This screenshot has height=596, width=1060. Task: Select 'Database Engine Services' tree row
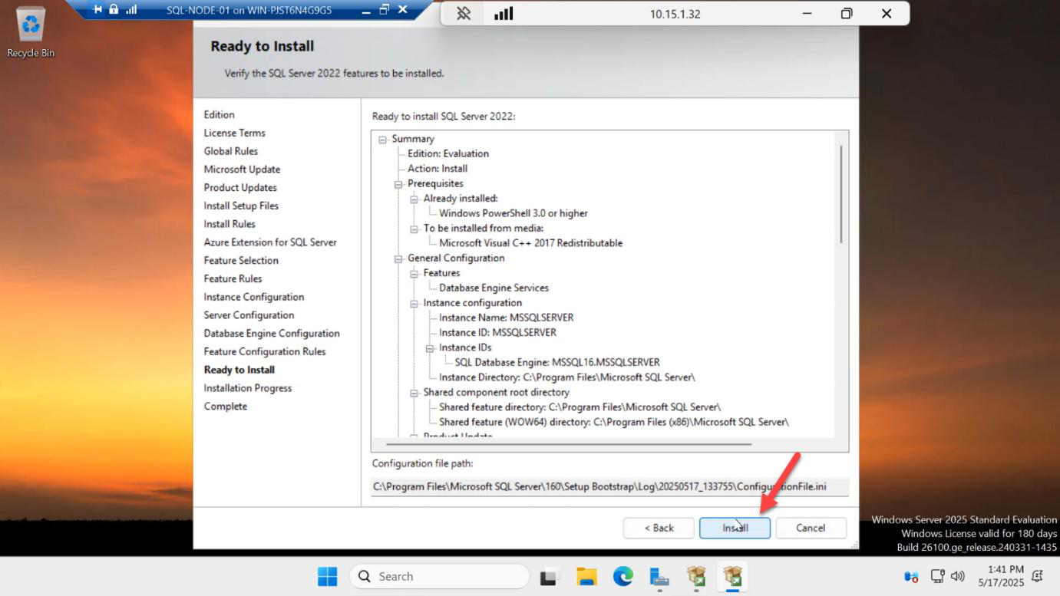[494, 288]
